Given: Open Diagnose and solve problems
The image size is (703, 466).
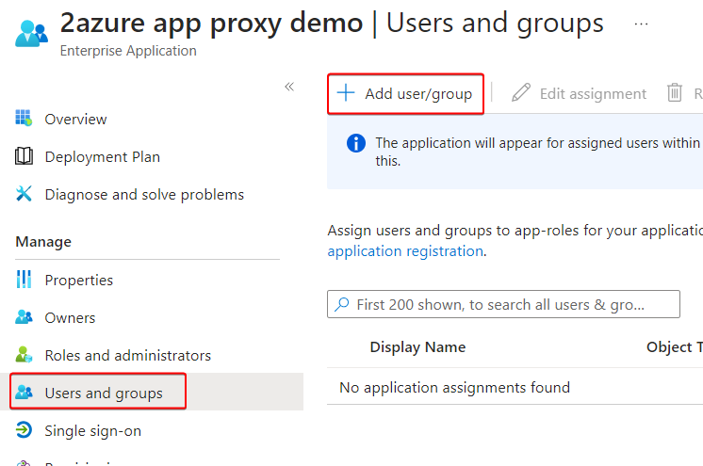Looking at the screenshot, I should 144,195.
